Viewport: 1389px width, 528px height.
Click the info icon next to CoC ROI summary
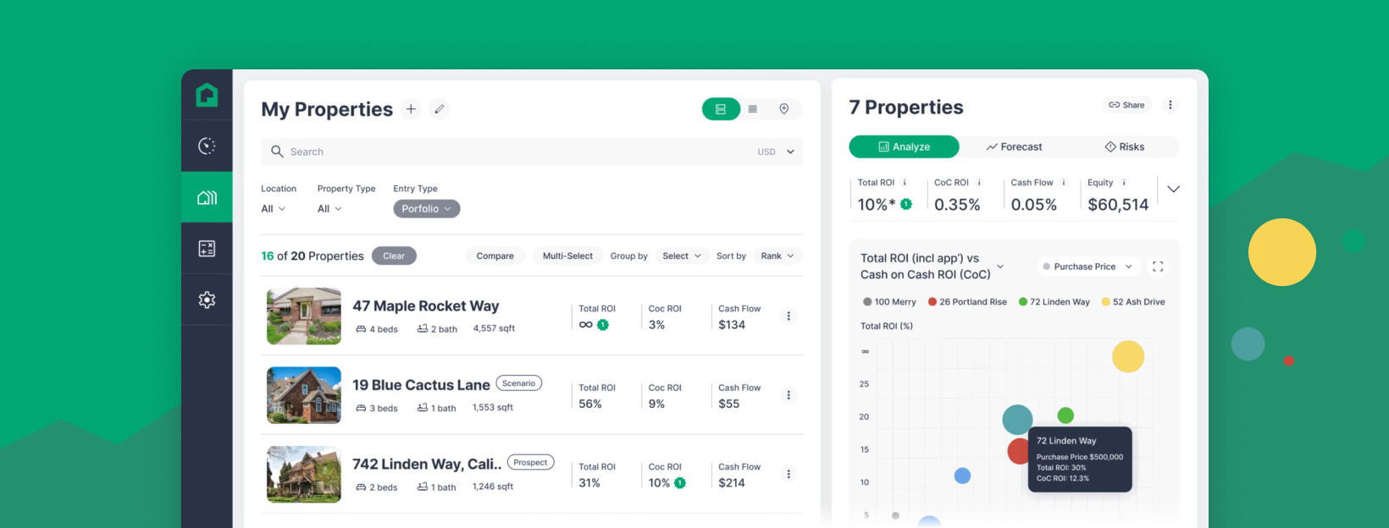[x=979, y=183]
